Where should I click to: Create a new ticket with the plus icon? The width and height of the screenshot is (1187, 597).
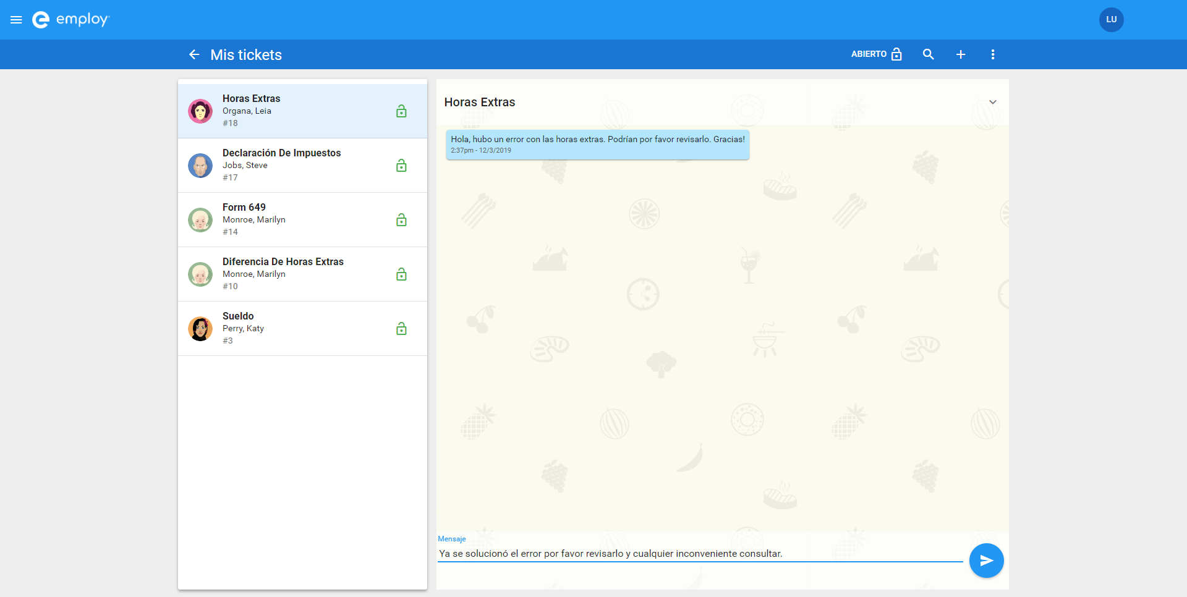point(961,54)
